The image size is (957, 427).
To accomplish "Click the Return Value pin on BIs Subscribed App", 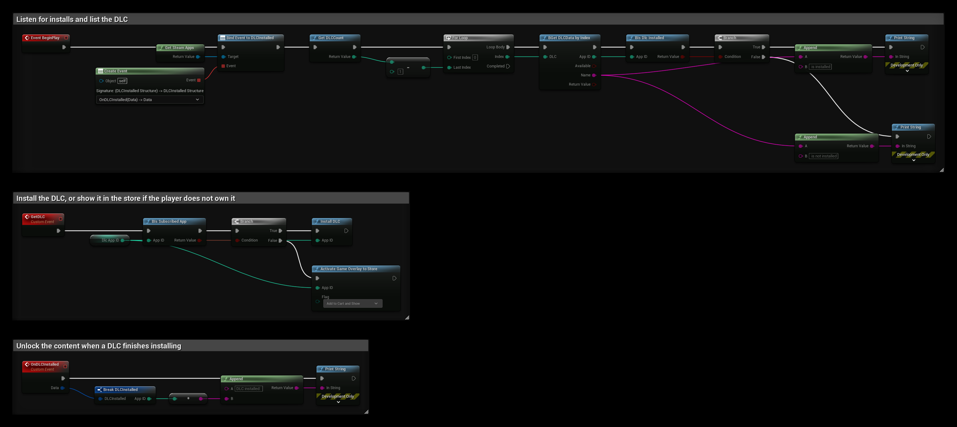I will [200, 240].
